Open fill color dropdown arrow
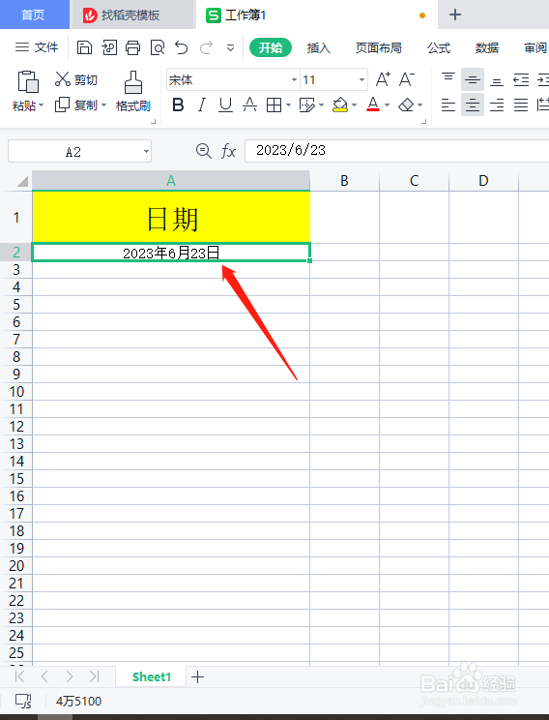This screenshot has width=549, height=720. (x=354, y=105)
